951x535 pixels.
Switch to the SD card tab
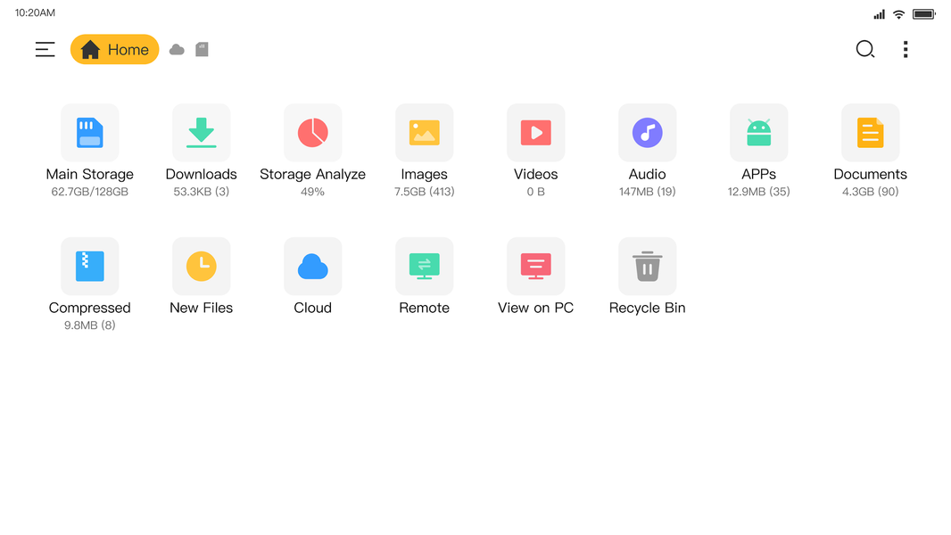pos(202,49)
